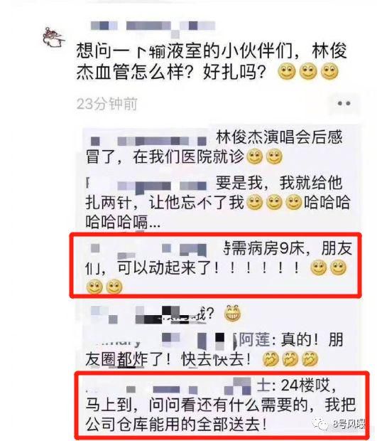This screenshot has height=441, width=377.
Task: Tap the 8号风暴 watermark account name
Action: pos(350,424)
